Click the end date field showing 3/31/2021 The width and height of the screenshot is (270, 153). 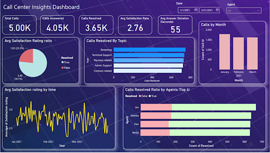(x=210, y=10)
